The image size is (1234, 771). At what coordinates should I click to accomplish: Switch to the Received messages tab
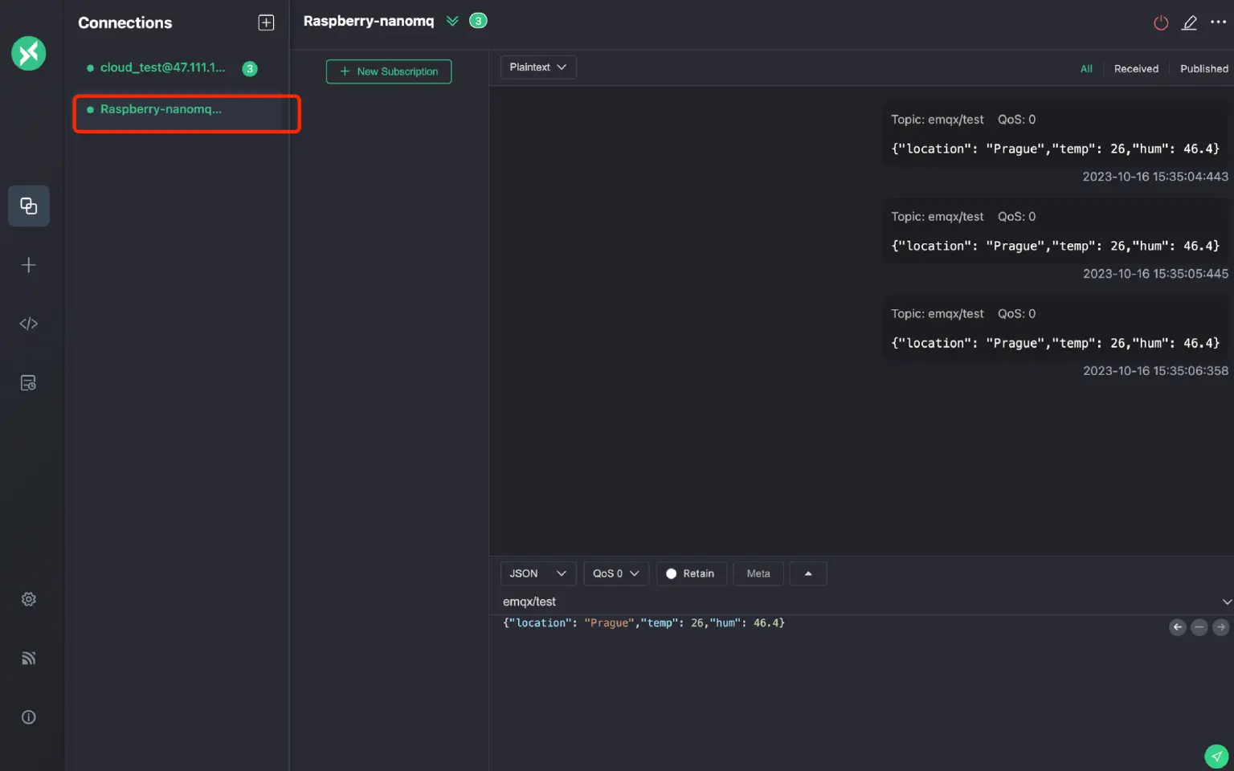[1136, 69]
